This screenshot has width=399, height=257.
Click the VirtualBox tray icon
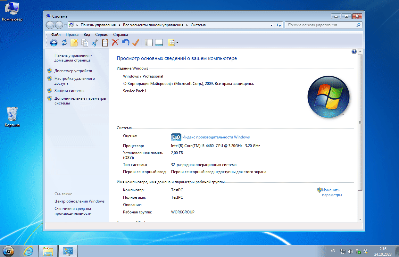point(366,252)
